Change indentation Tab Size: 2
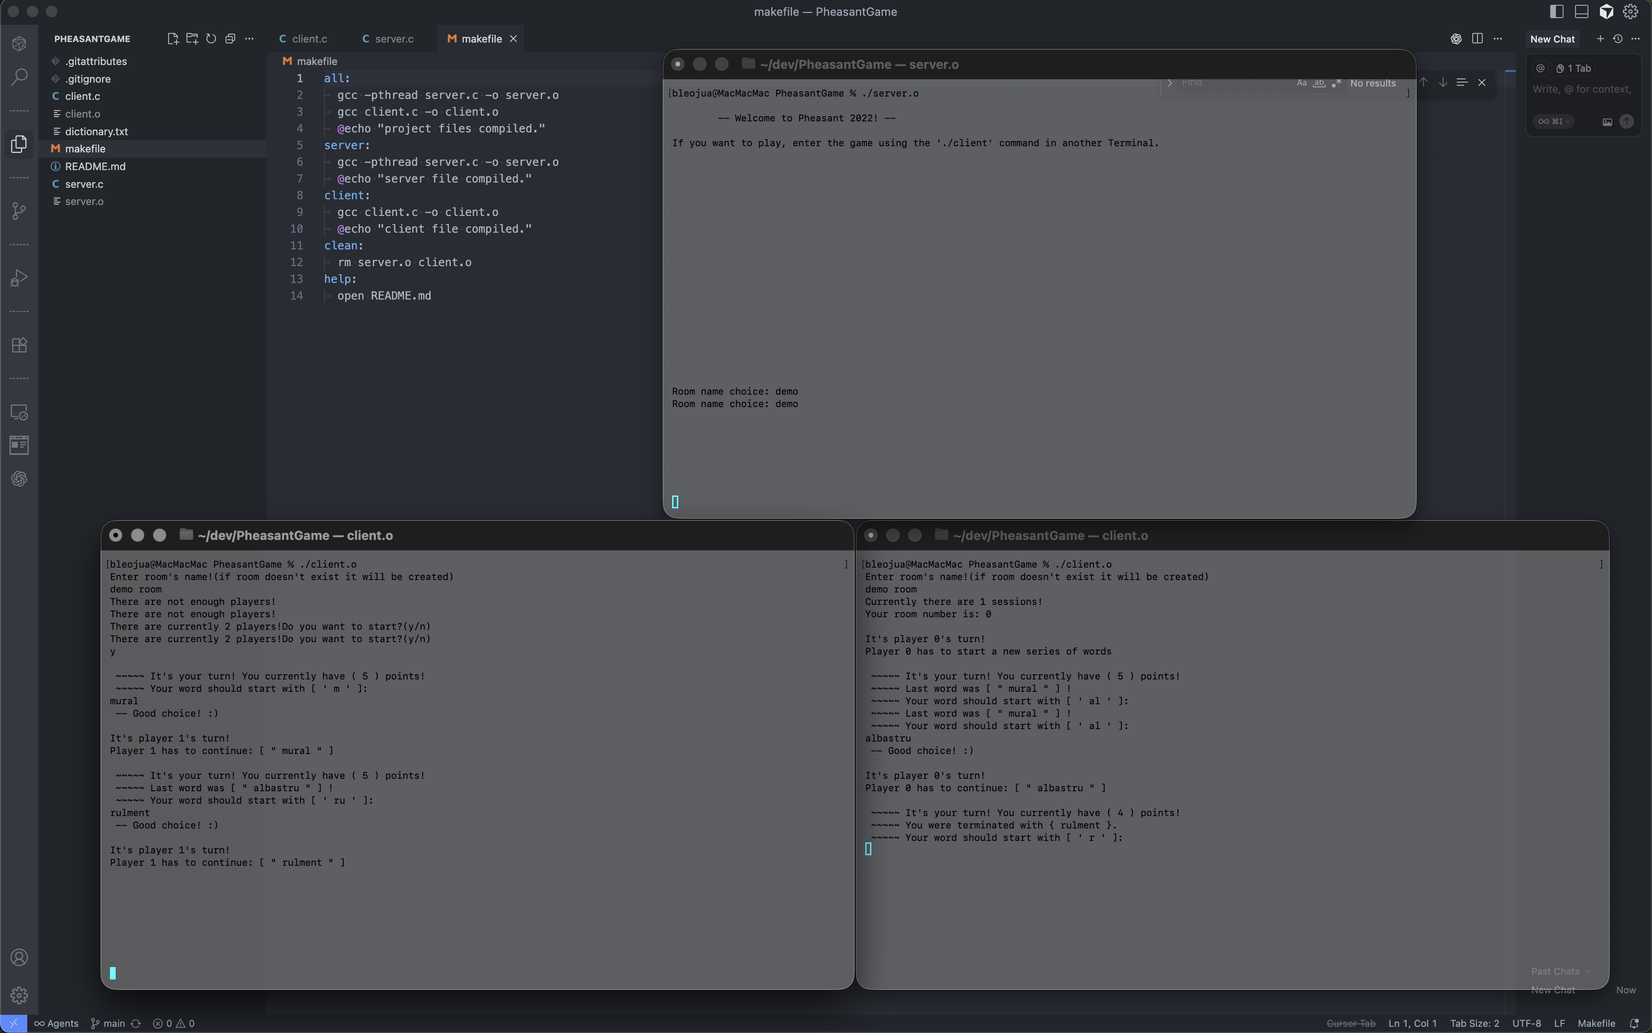The height and width of the screenshot is (1033, 1652). coord(1474,1023)
